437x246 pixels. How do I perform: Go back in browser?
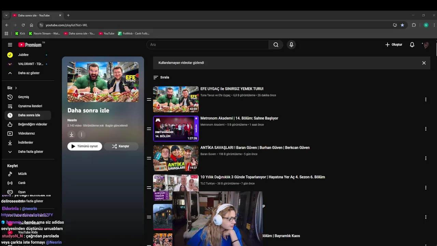7,25
